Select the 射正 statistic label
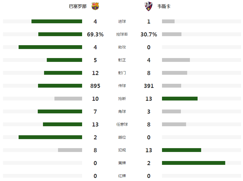 [122, 60]
